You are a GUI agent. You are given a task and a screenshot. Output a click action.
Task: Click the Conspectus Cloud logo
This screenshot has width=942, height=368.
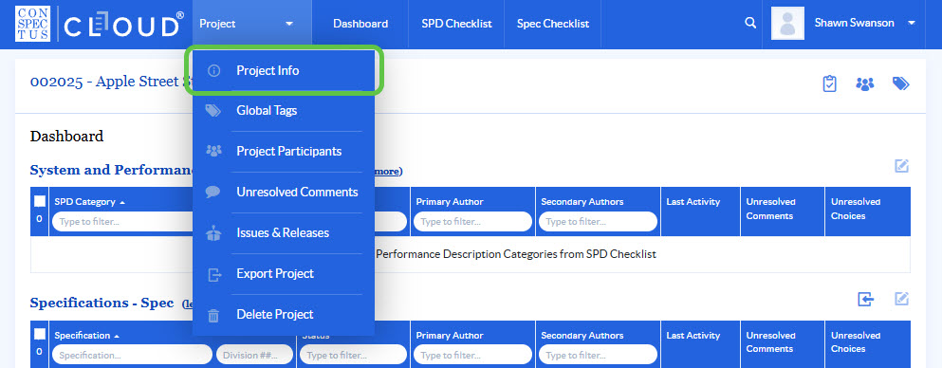tap(99, 24)
